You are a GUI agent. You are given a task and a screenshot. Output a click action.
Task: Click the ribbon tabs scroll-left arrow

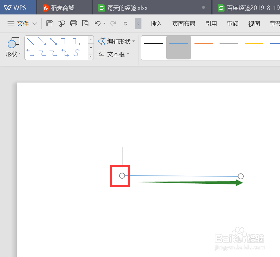tap(138, 23)
